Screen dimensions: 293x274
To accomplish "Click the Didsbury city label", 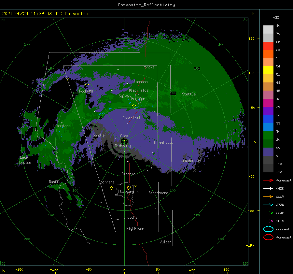I will click(x=123, y=146).
